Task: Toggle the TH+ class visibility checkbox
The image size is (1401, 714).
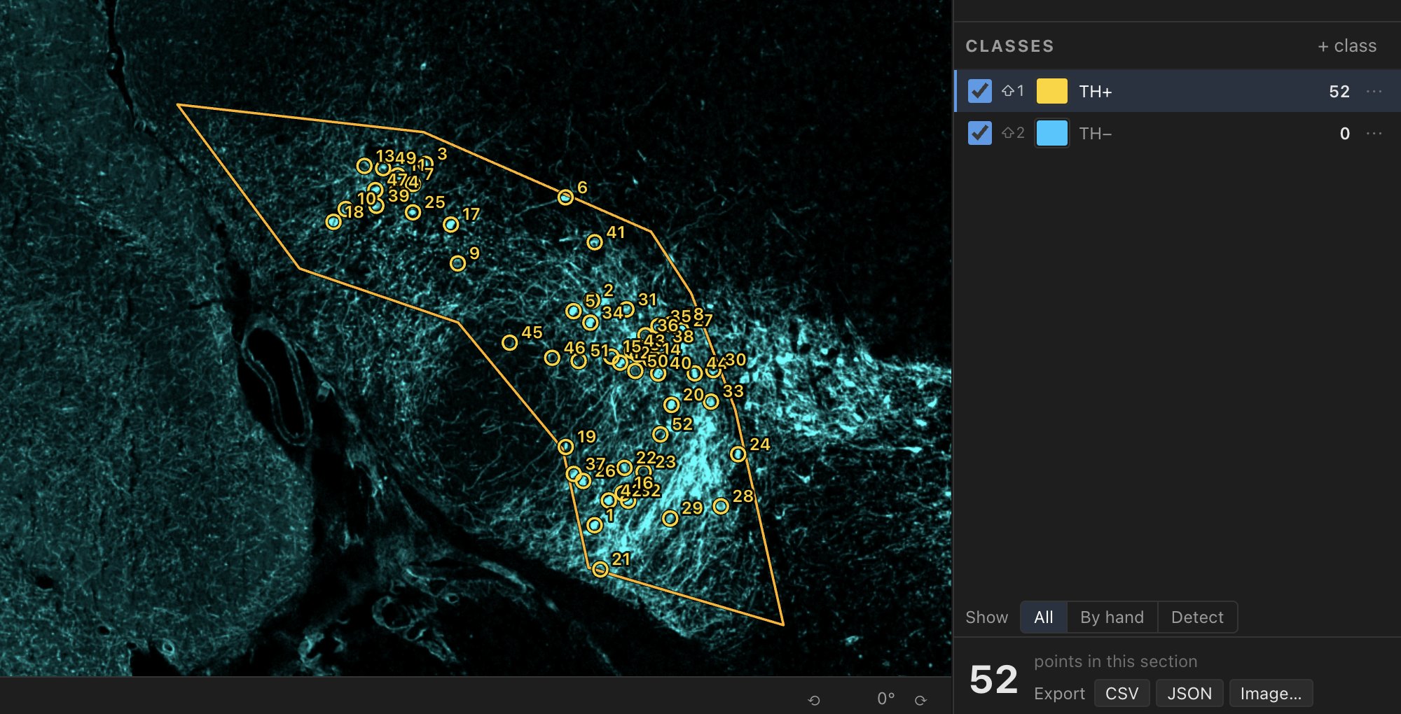Action: (979, 91)
